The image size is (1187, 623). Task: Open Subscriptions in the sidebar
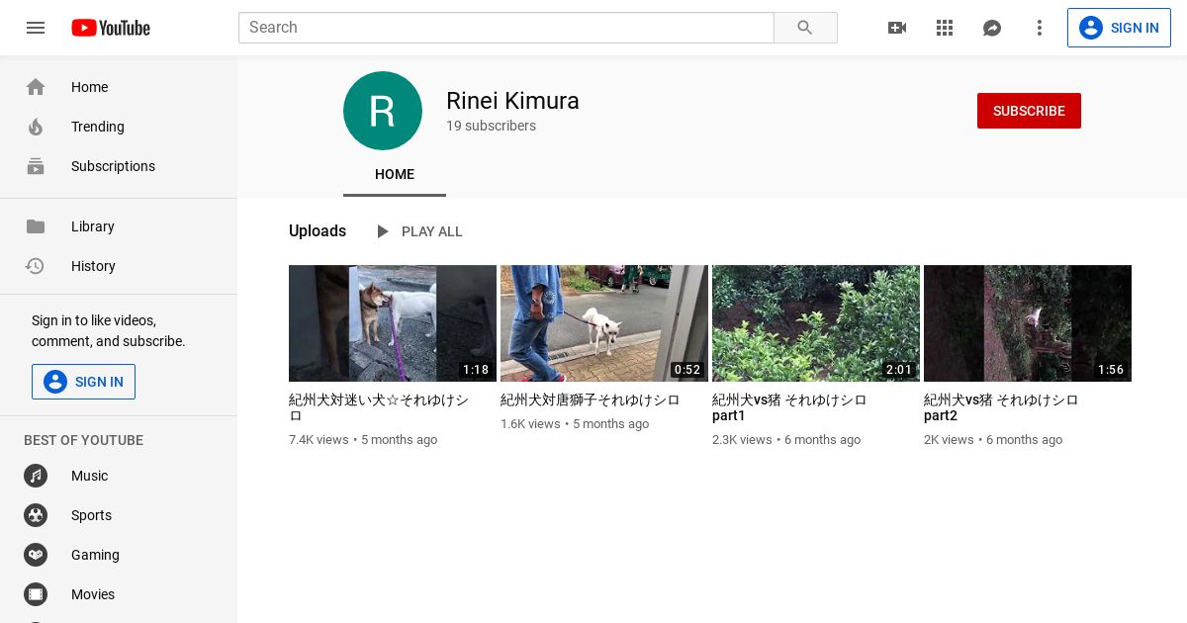[119, 166]
